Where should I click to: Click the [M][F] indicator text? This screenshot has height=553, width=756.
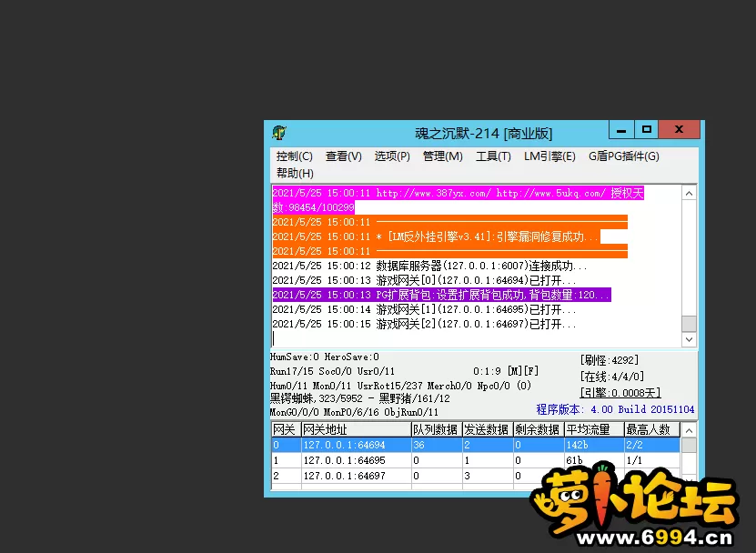pos(523,371)
